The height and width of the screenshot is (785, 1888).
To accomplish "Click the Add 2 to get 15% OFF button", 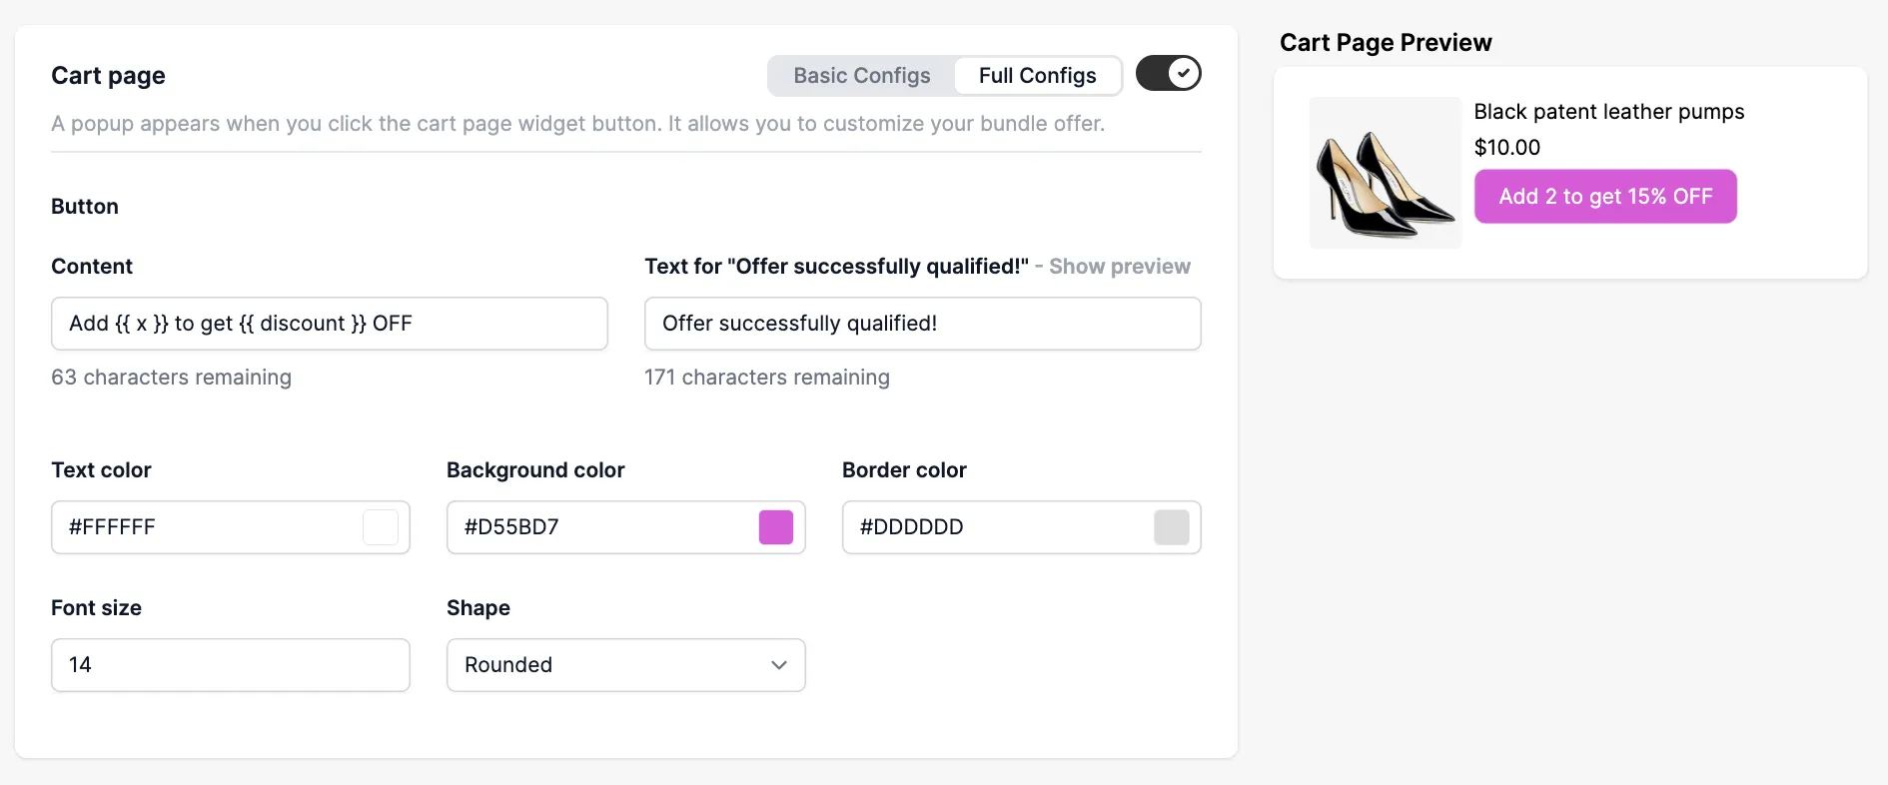I will point(1605,197).
